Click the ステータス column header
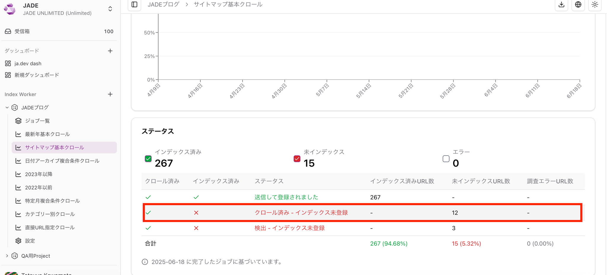This screenshot has width=607, height=275. pos(269,181)
